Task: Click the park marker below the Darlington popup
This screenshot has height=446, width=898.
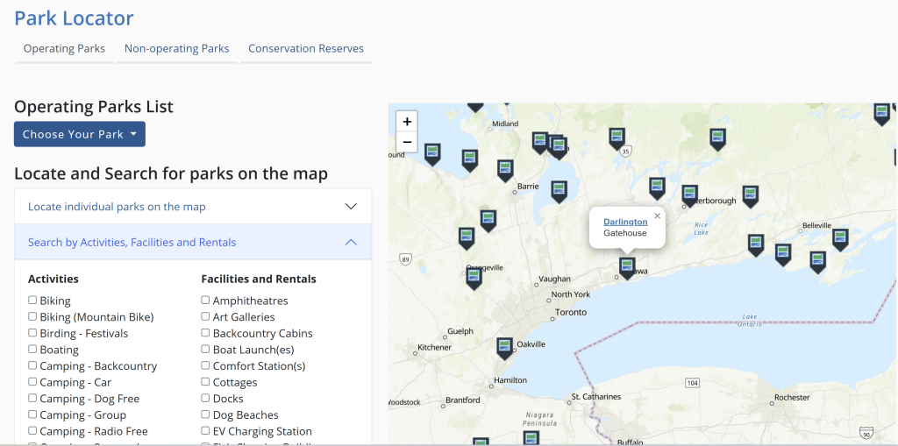Action: pos(627,268)
